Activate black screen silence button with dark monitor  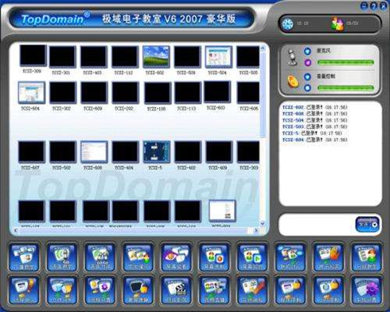point(138,290)
